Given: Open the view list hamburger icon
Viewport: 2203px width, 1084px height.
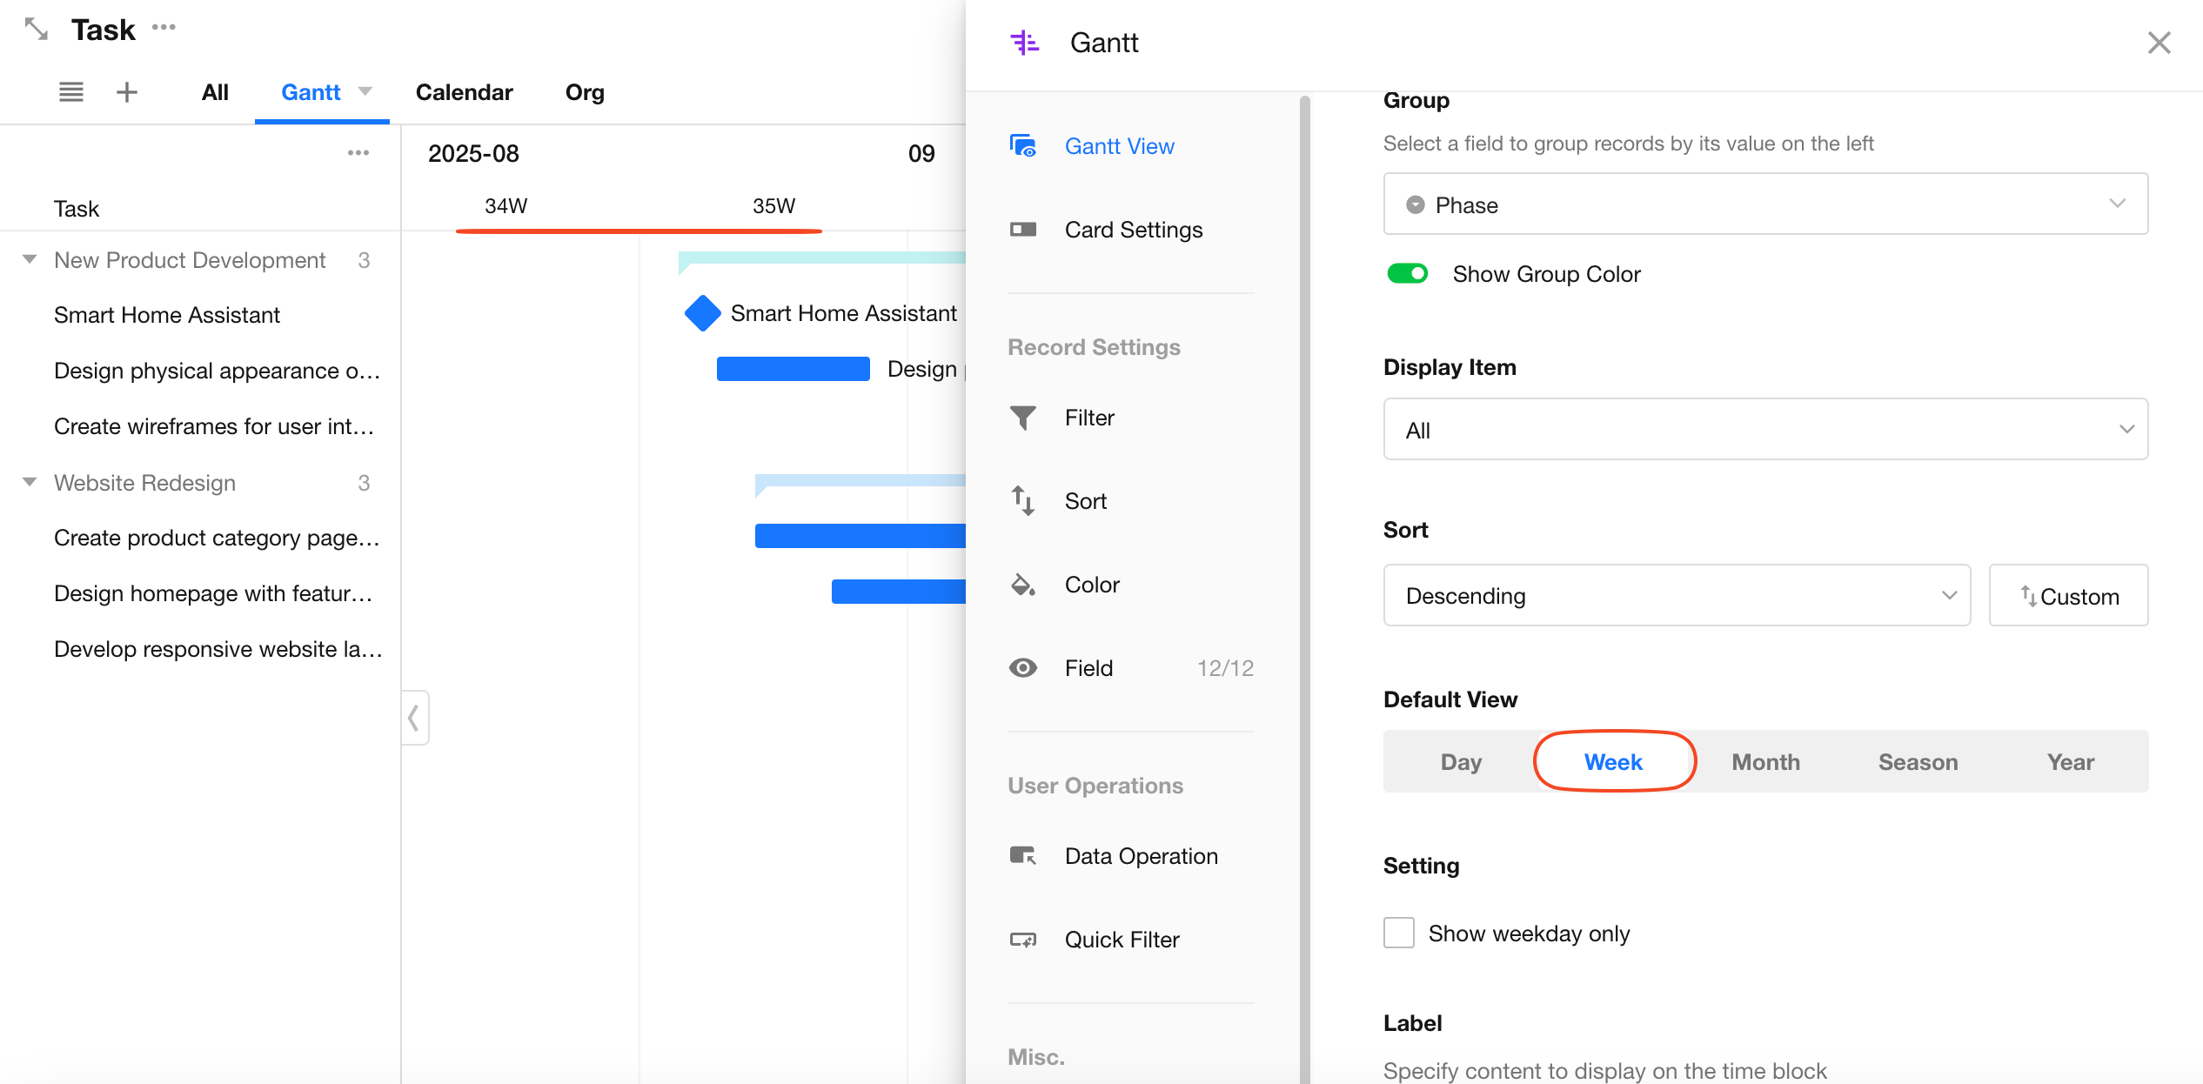Looking at the screenshot, I should click(x=71, y=92).
